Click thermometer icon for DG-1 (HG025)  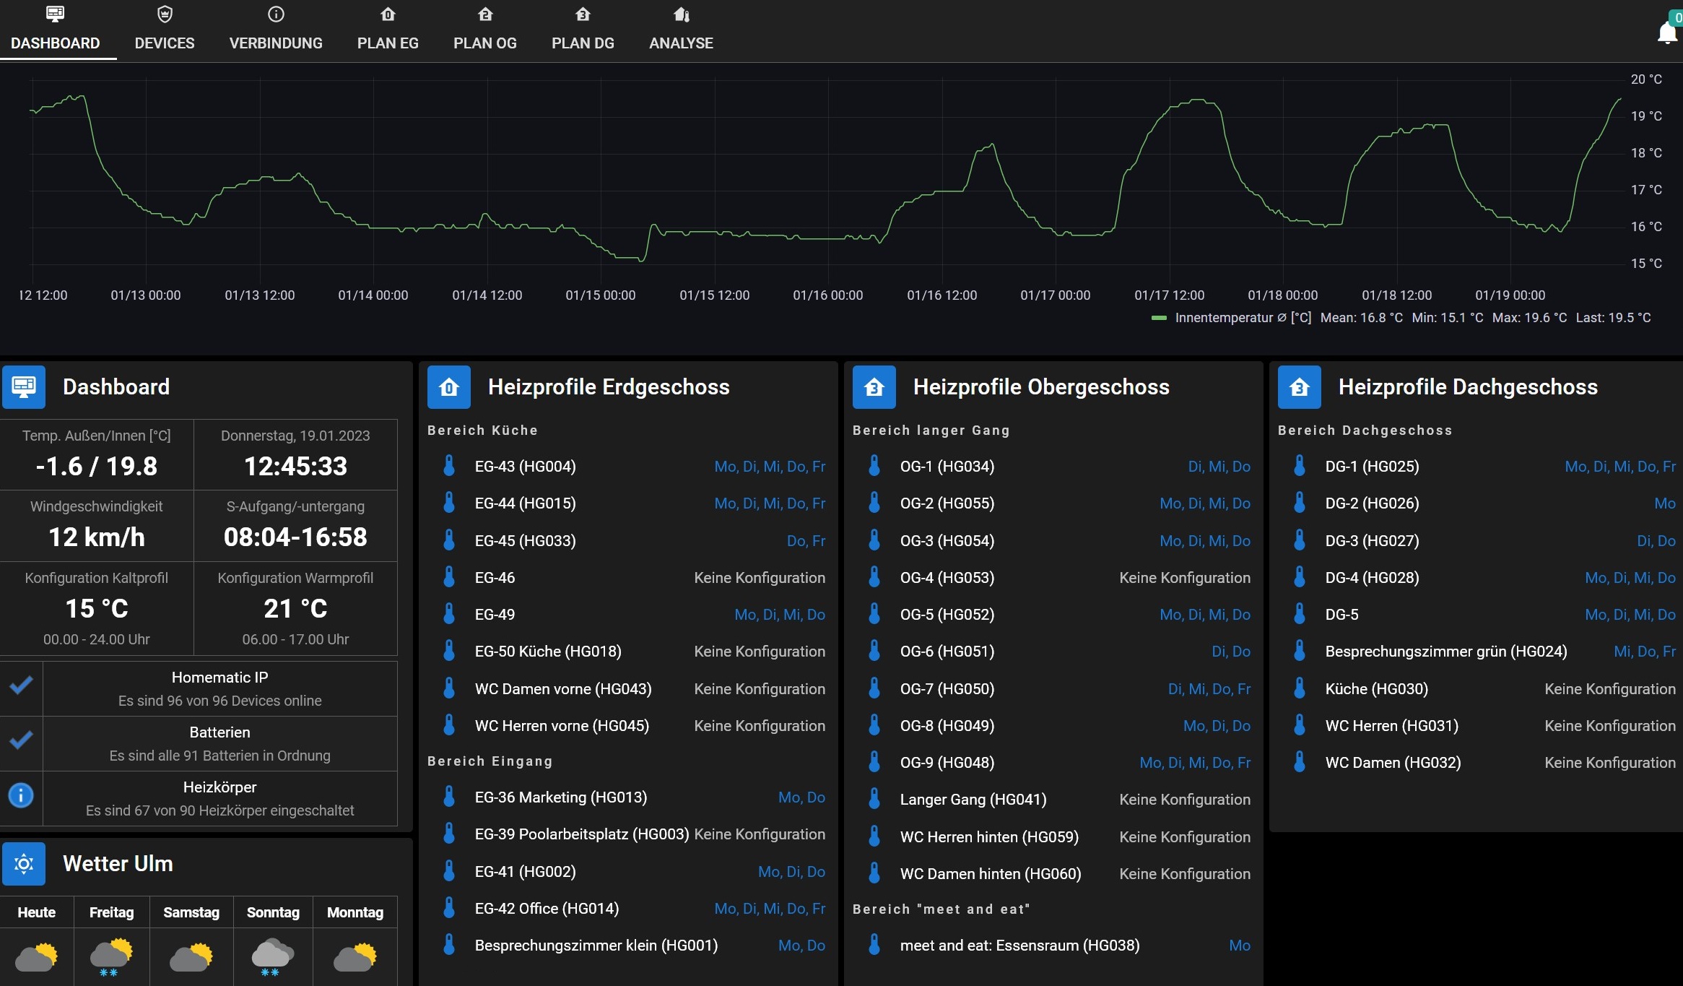point(1300,466)
